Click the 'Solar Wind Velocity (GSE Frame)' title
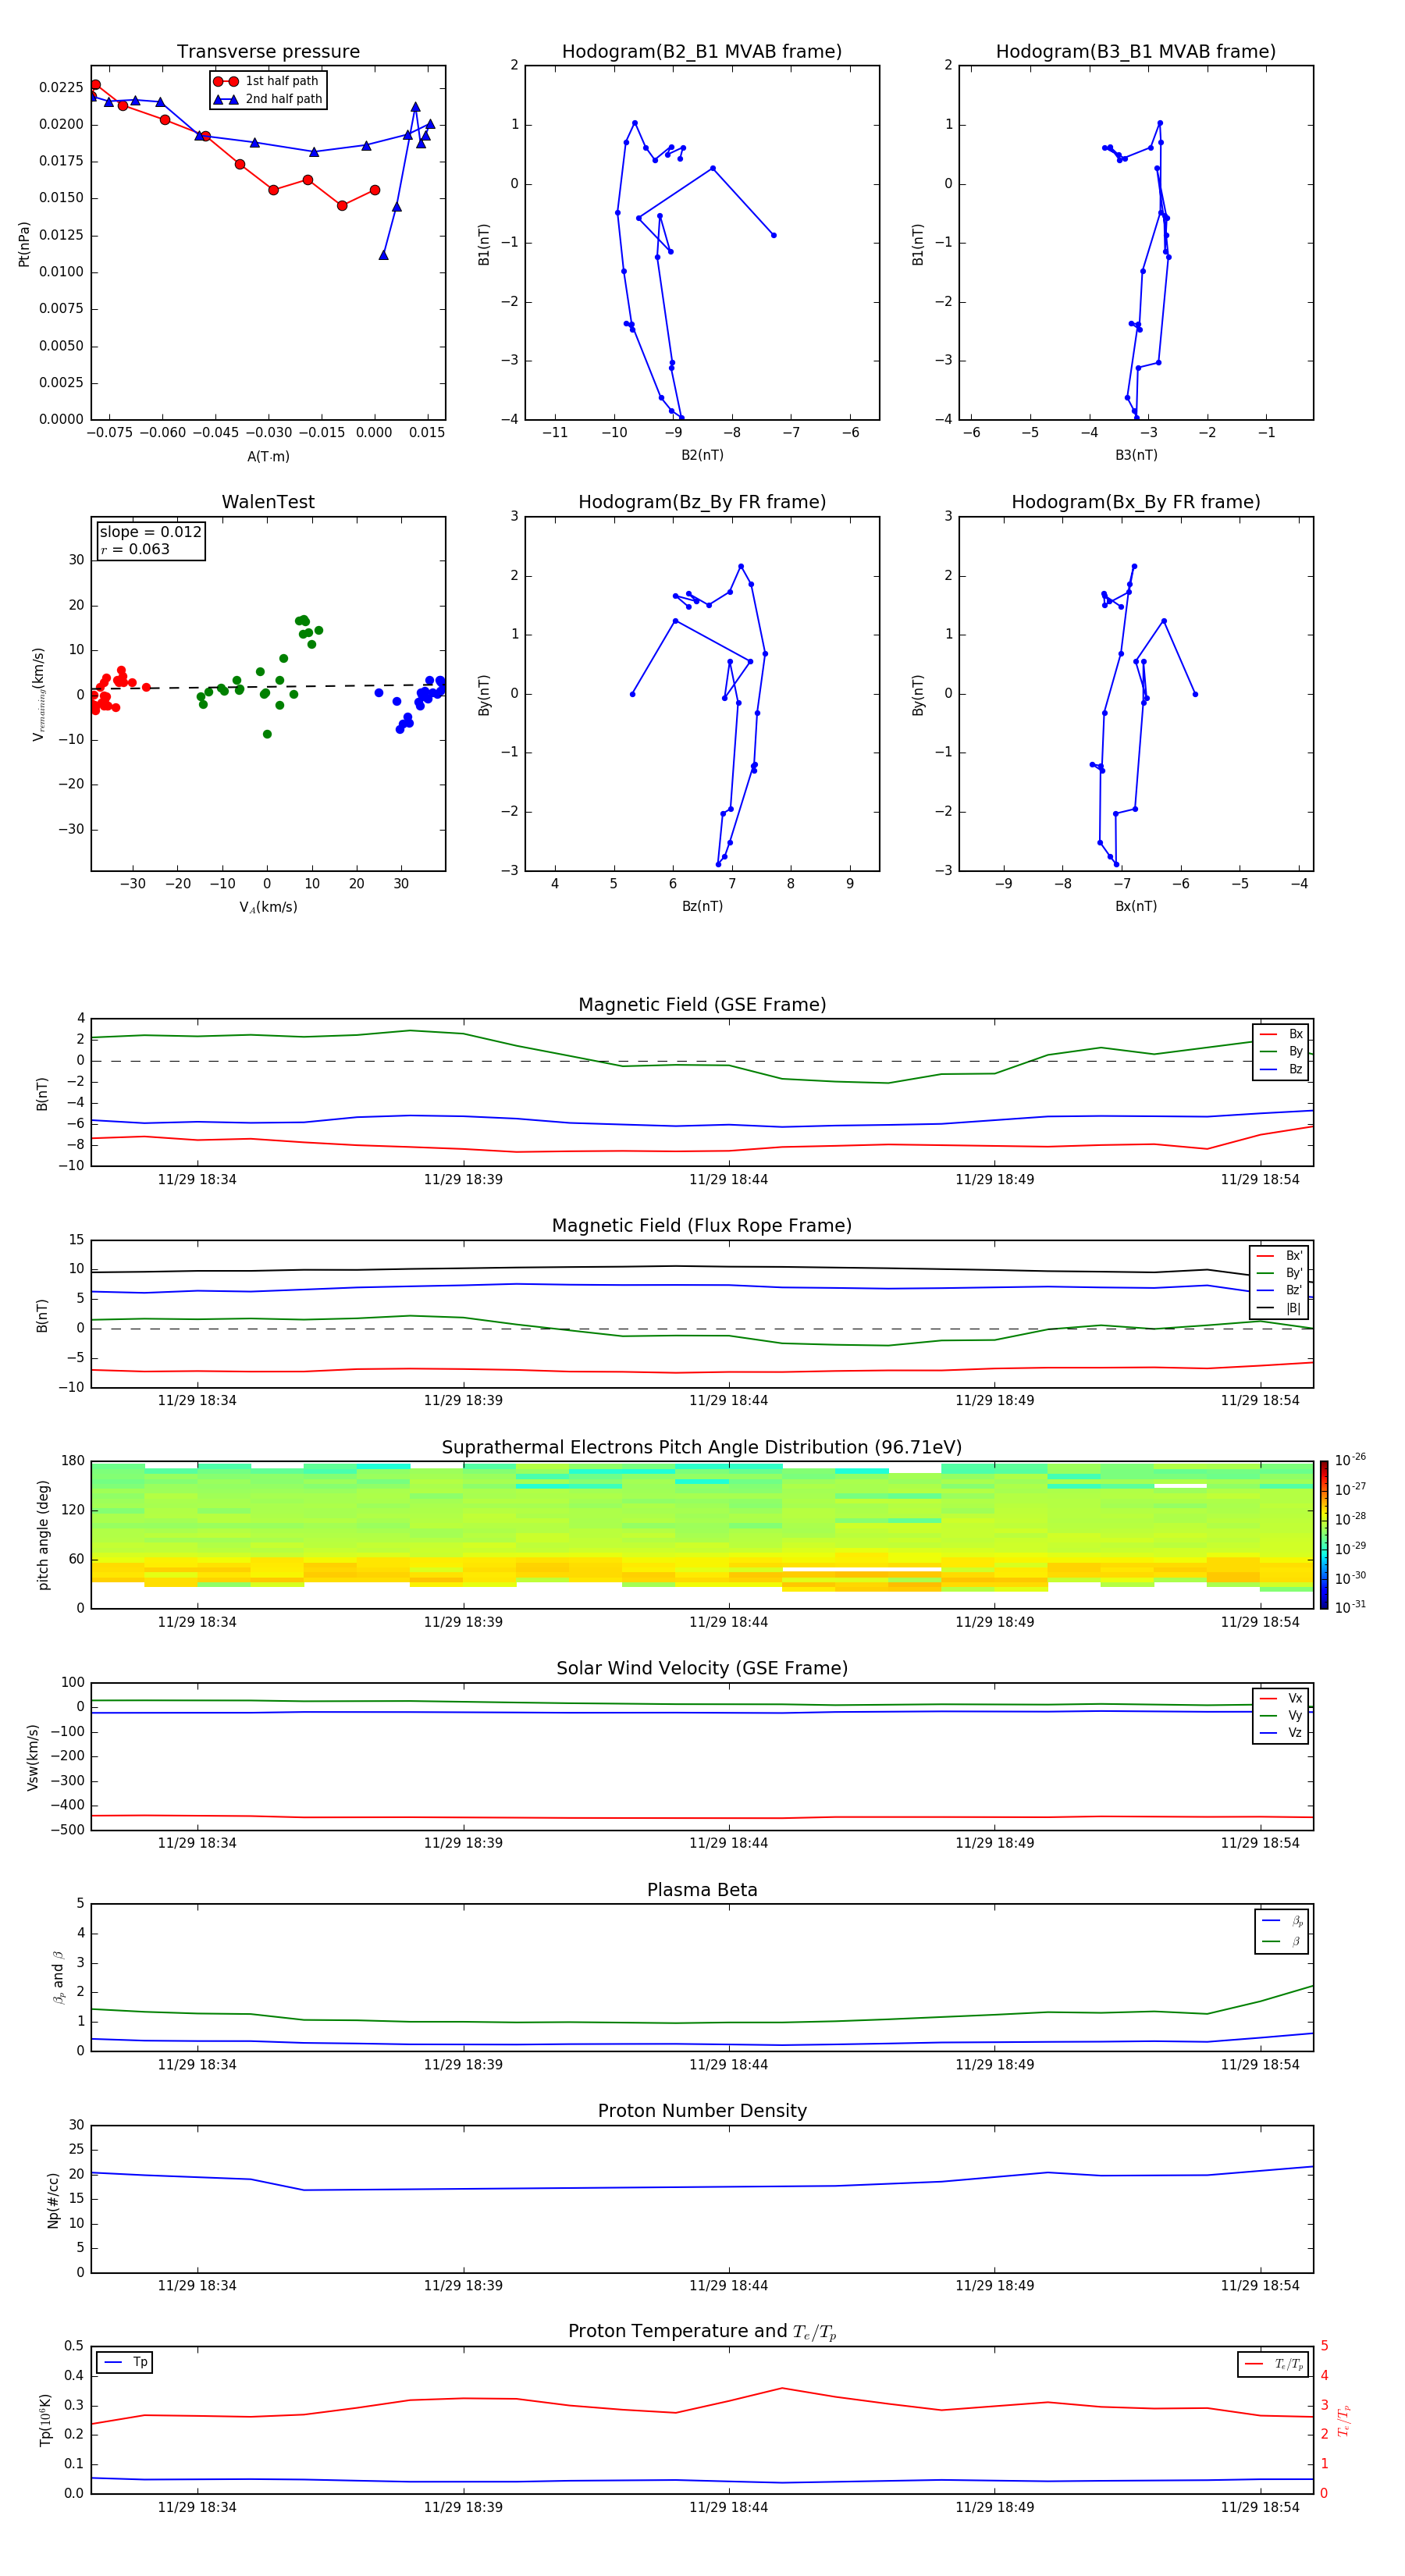 pyautogui.click(x=702, y=1669)
